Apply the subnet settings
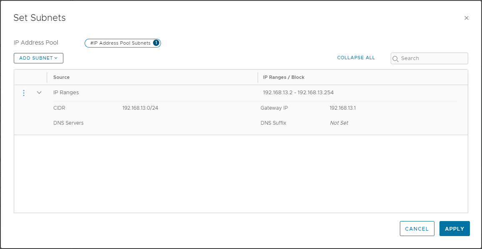 tap(454, 229)
